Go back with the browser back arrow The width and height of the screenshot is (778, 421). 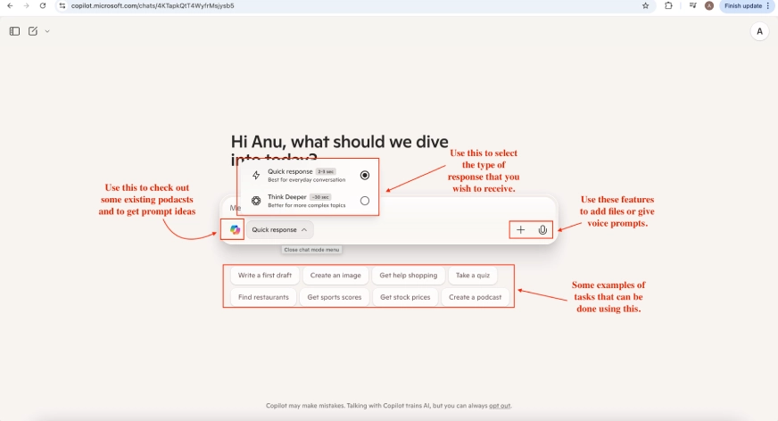pos(10,6)
